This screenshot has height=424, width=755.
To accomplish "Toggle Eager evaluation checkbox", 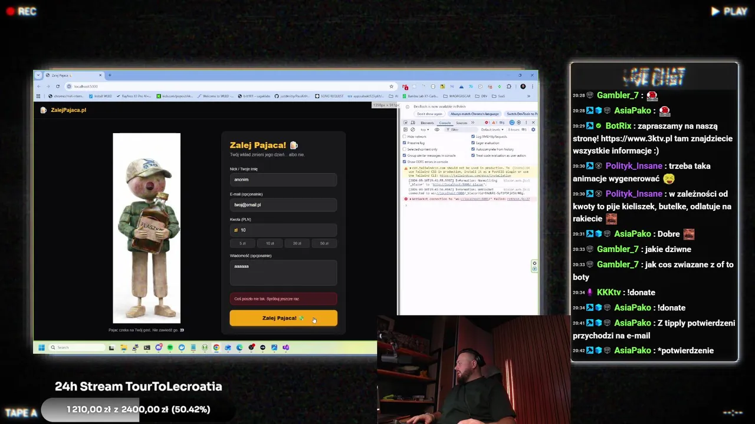I will pos(473,143).
